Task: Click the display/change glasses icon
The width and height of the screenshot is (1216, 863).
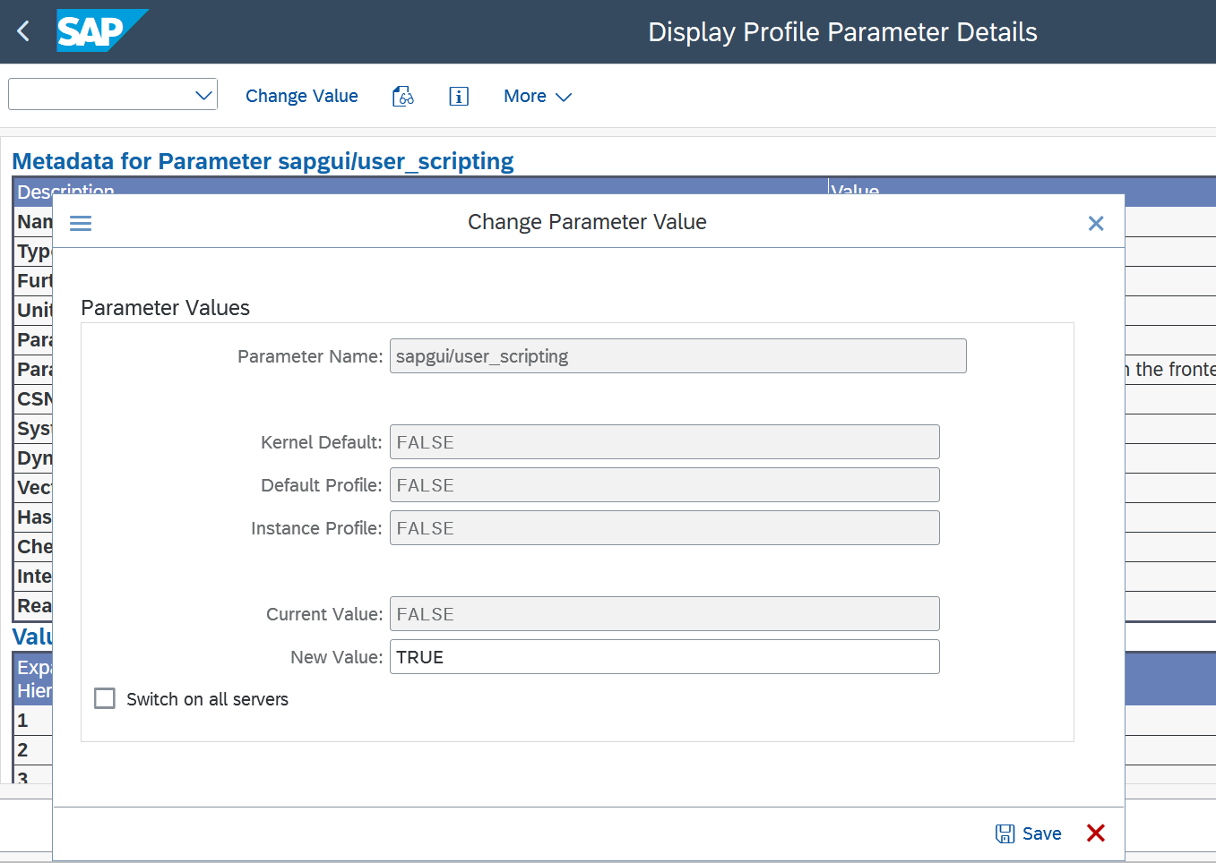Action: 403,97
